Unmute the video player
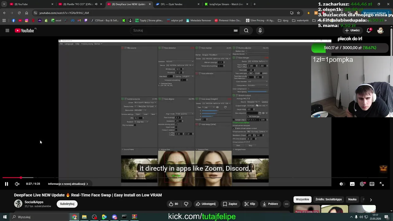Viewport: 393px width, 221px height. (17, 184)
